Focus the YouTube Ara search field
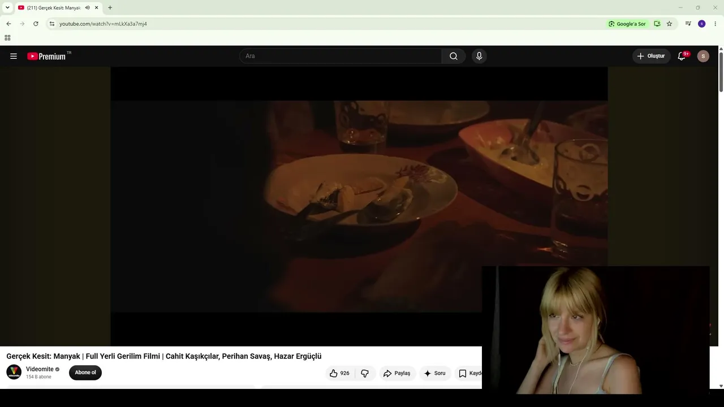The width and height of the screenshot is (724, 407). (x=341, y=56)
